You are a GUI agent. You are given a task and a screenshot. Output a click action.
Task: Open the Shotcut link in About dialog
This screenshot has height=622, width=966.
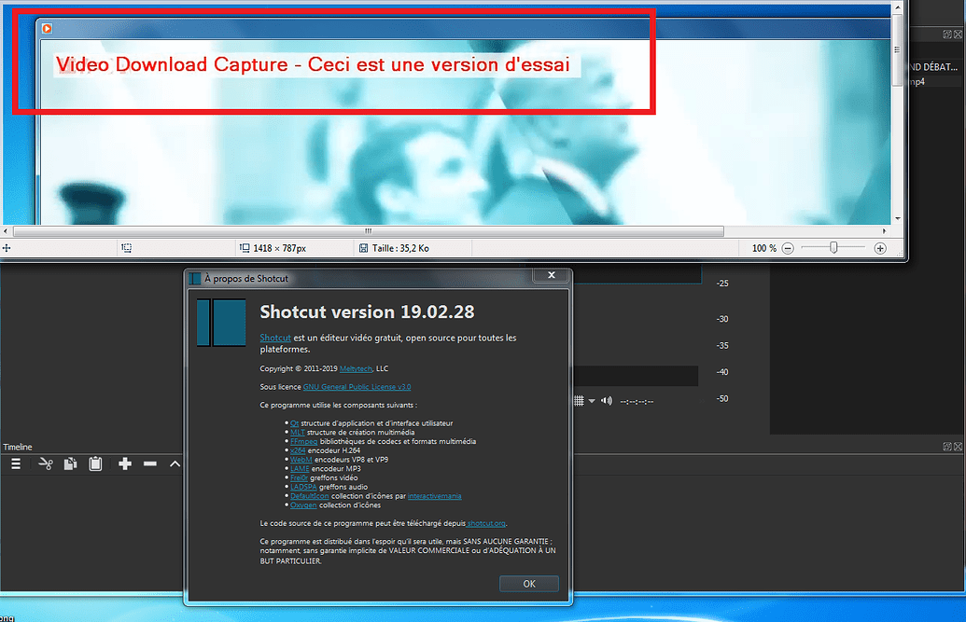click(275, 338)
